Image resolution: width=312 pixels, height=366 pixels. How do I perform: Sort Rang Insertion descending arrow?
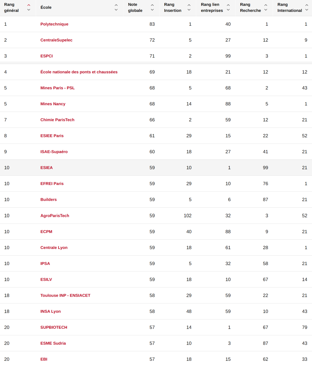click(x=189, y=10)
